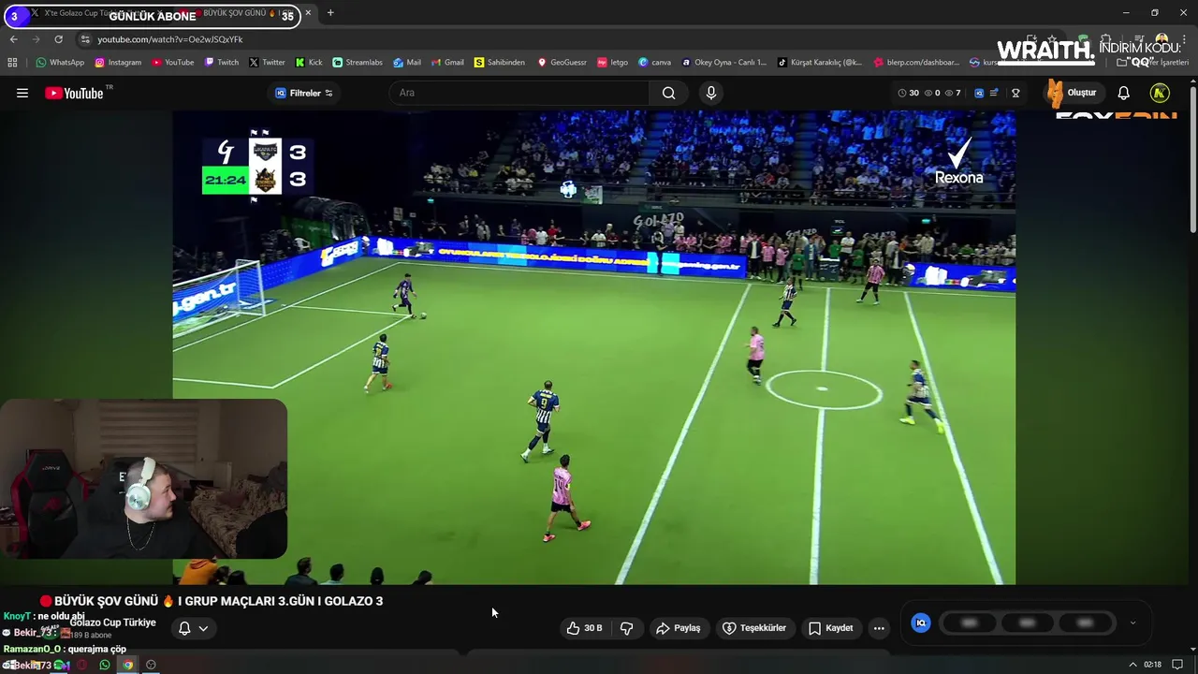Click the Oluştur create button
Viewport: 1198px width, 674px height.
coord(1074,93)
